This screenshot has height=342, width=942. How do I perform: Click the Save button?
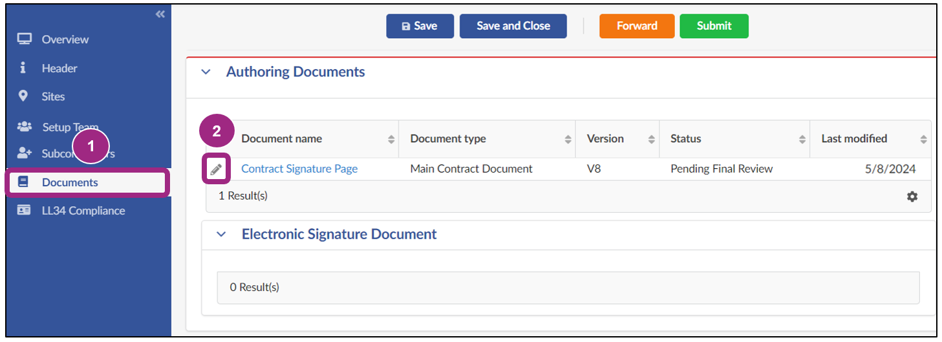pyautogui.click(x=420, y=27)
